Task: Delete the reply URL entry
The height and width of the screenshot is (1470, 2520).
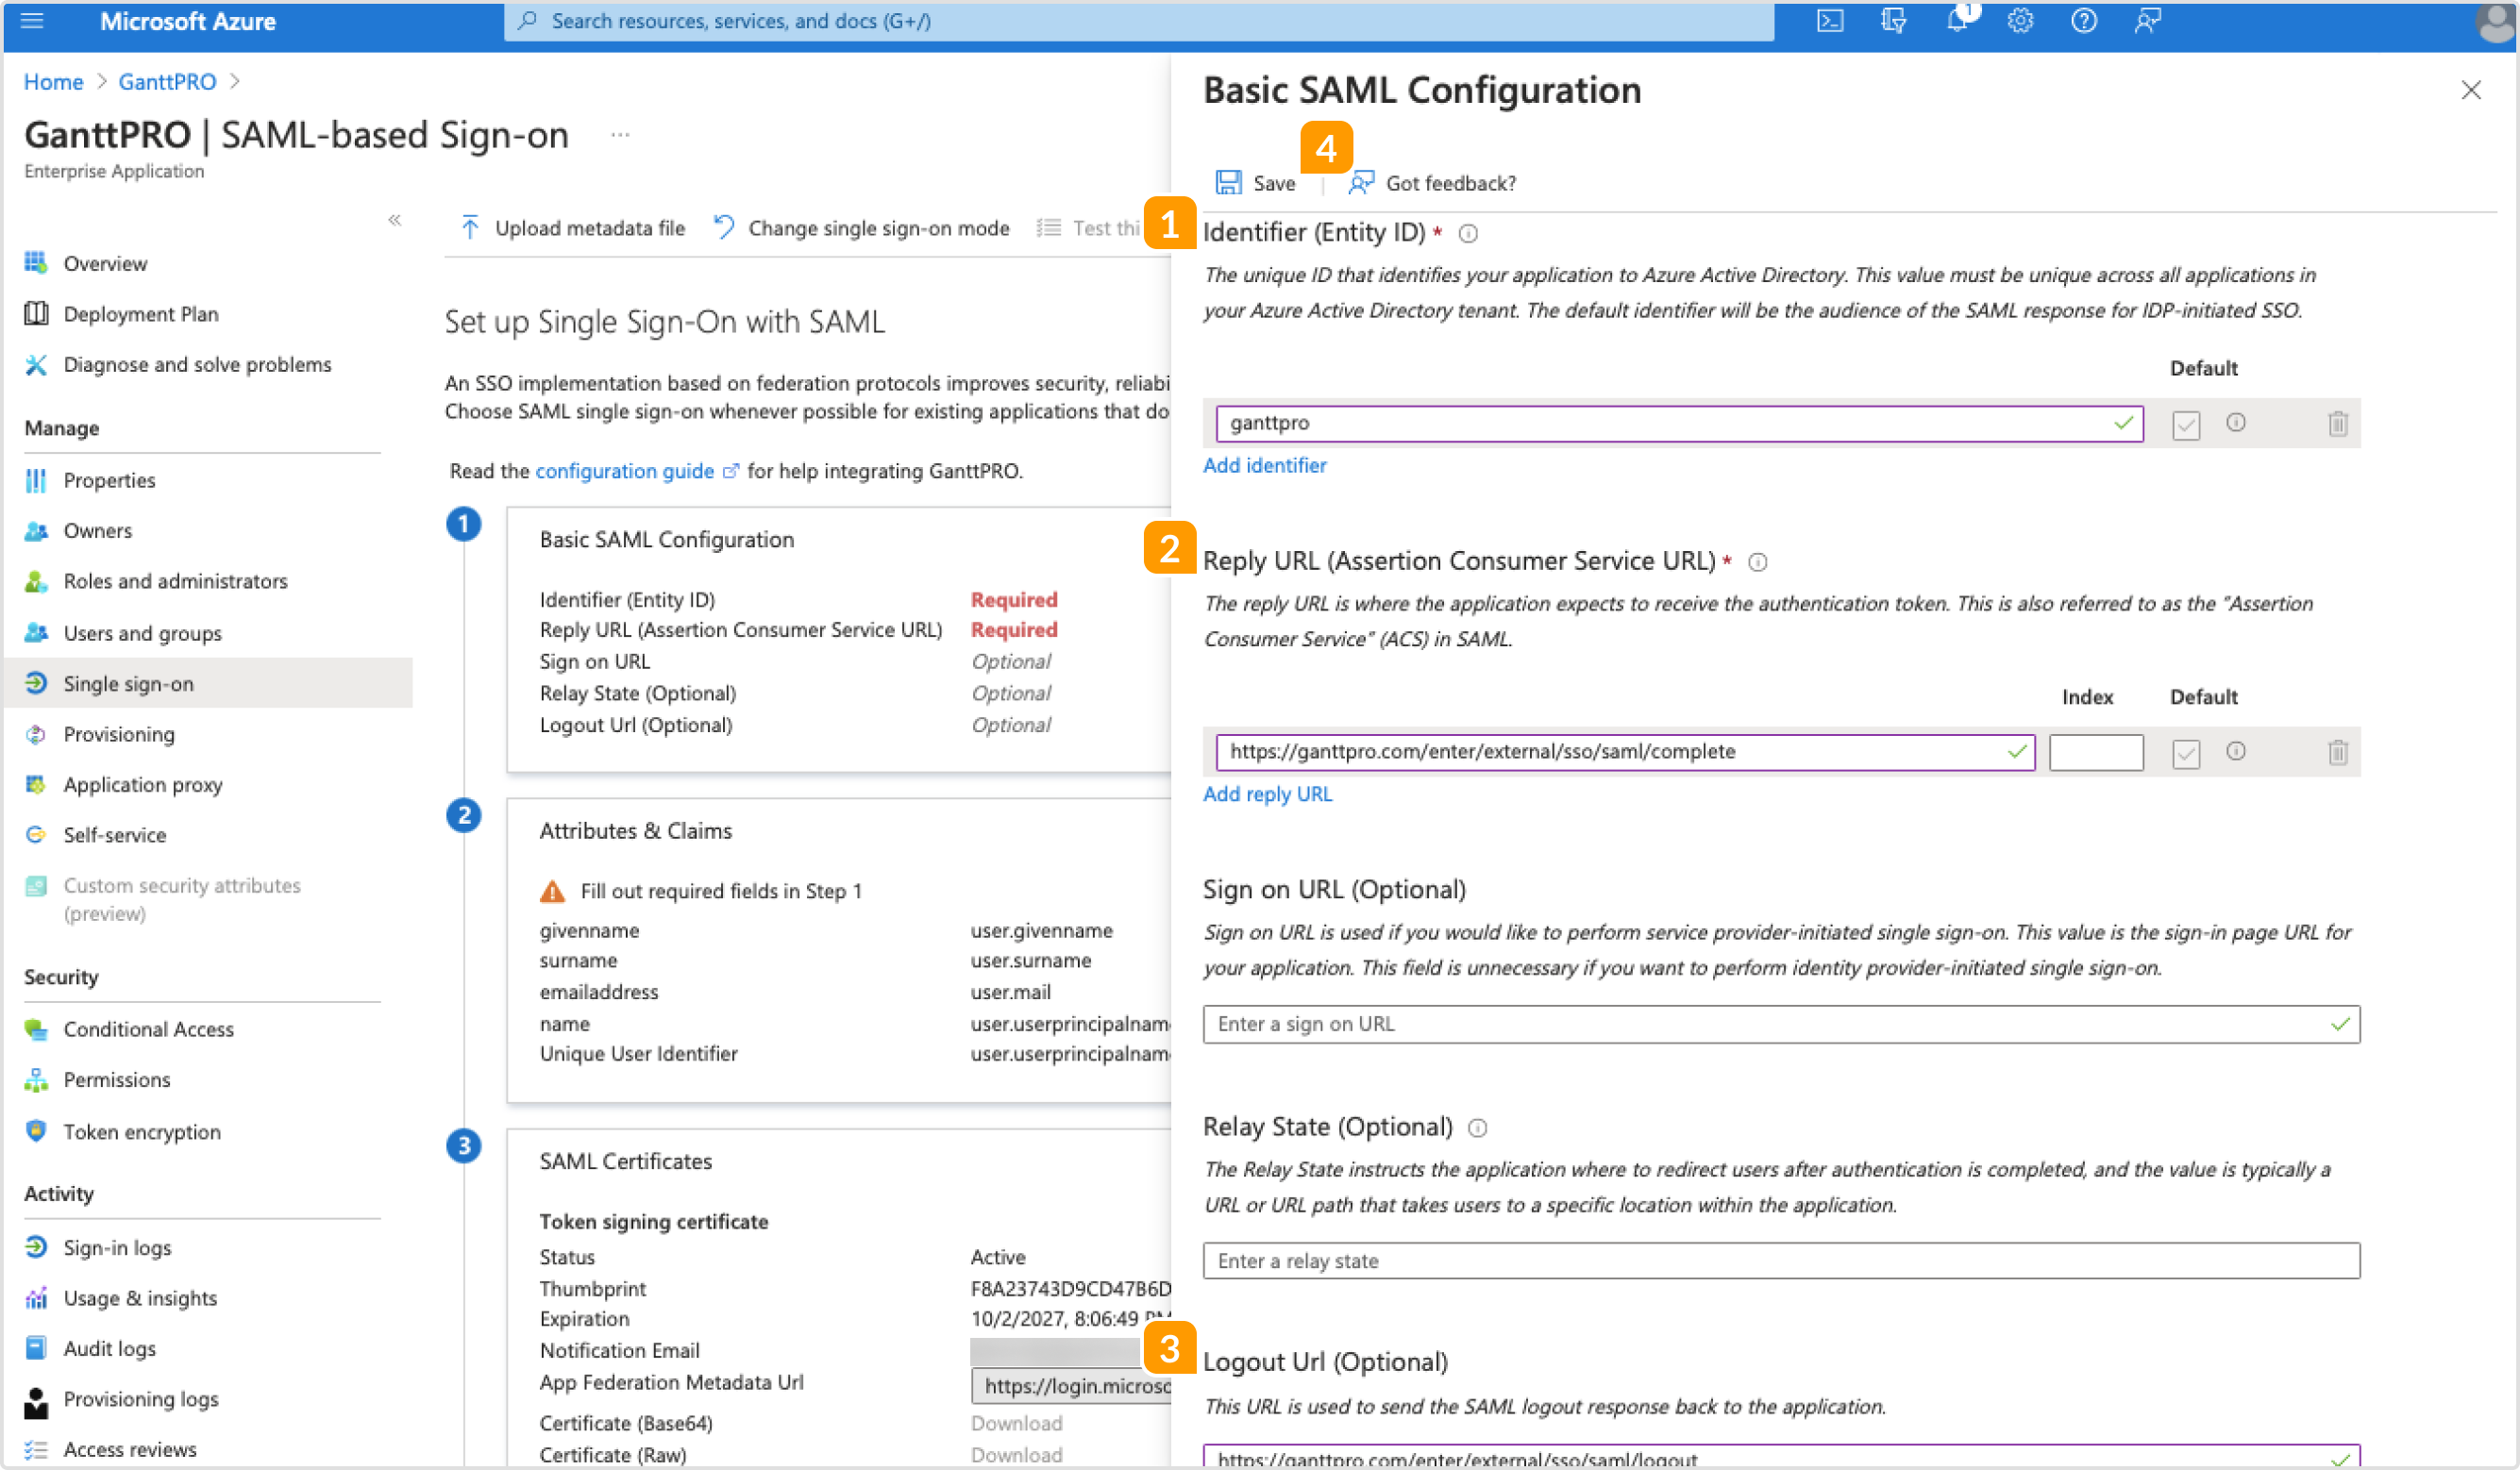Action: 2337,753
